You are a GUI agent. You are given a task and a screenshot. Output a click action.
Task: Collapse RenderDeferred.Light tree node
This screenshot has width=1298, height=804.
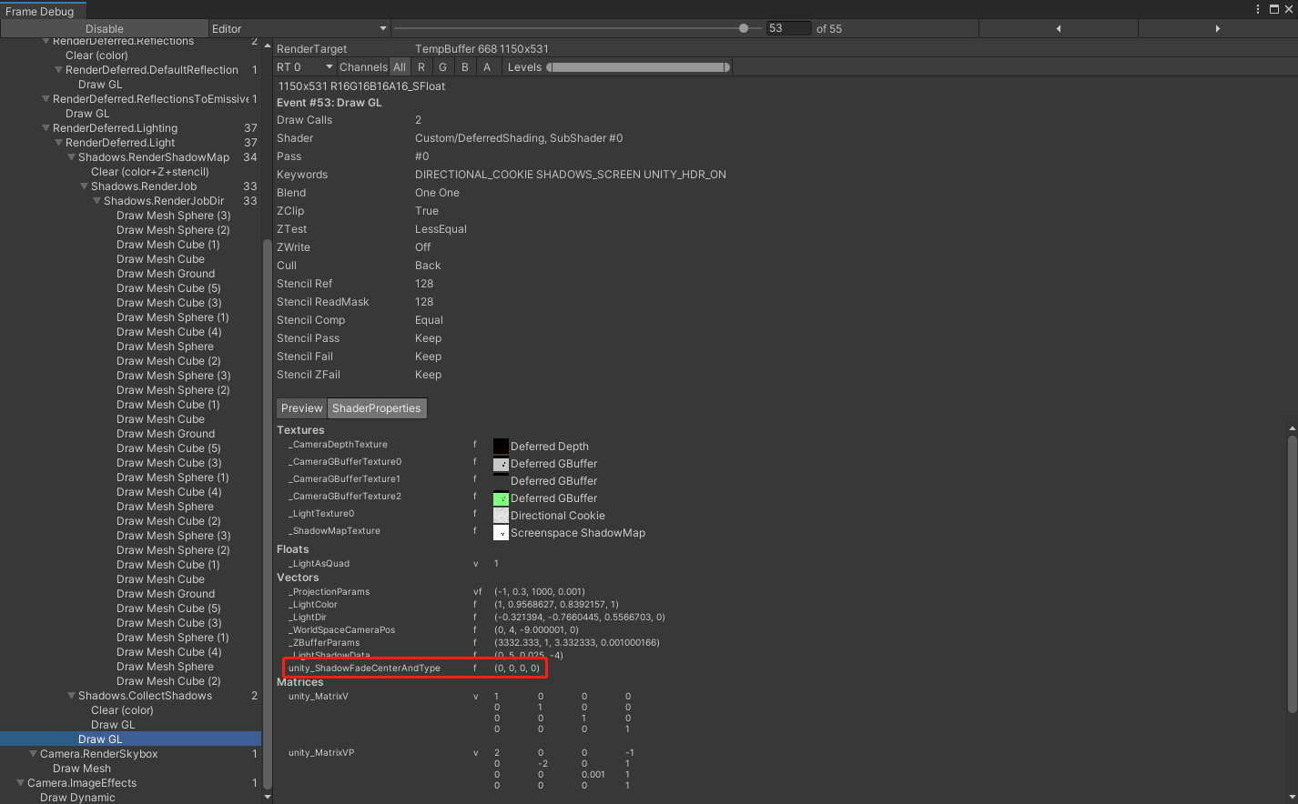coord(58,143)
